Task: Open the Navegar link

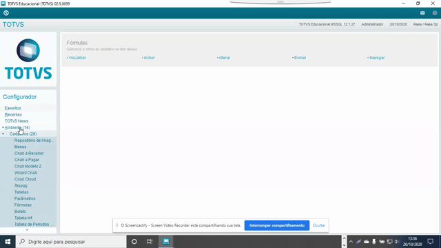Action: click(x=377, y=58)
